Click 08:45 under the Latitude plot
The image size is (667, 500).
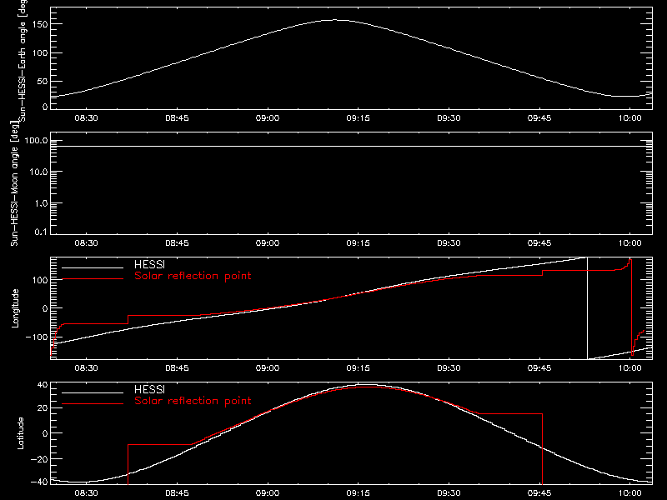tap(177, 492)
